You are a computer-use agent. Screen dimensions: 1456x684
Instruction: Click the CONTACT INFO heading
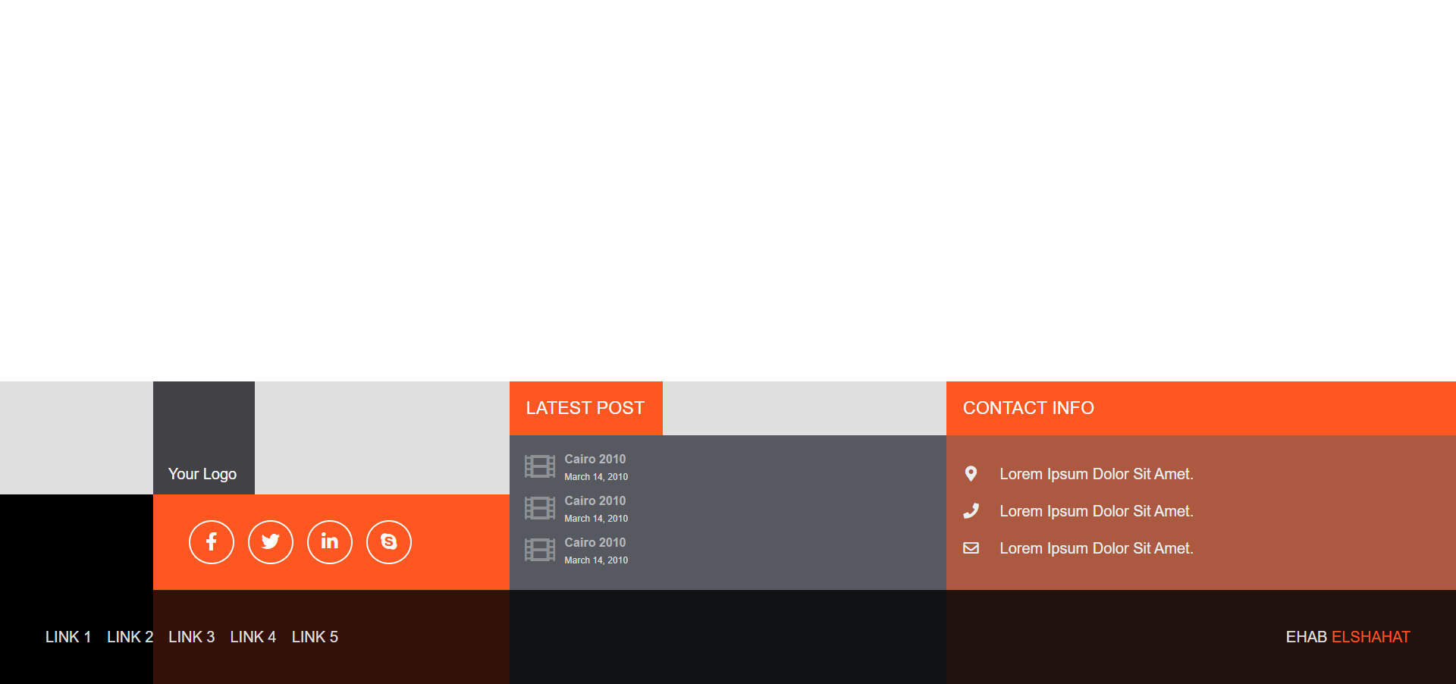[x=1028, y=408]
